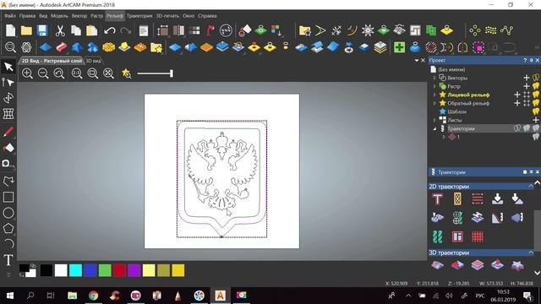541x304 pixels.
Task: Toggle visibility bulb for Растр
Action: [x=536, y=86]
